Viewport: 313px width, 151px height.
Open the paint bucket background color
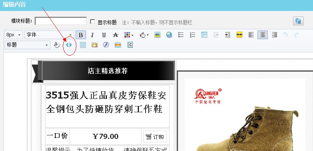click(x=144, y=35)
